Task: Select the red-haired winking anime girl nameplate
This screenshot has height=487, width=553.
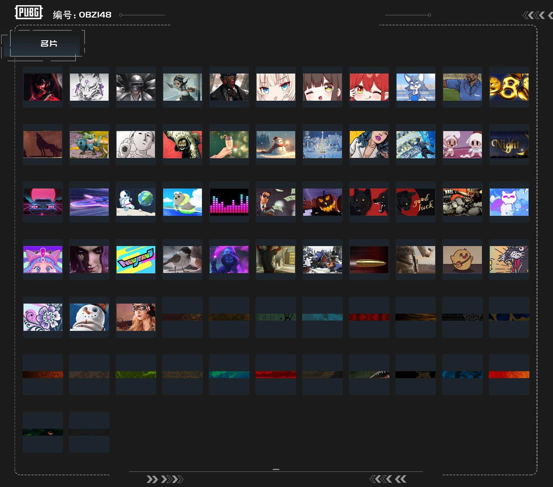Action: click(x=369, y=87)
